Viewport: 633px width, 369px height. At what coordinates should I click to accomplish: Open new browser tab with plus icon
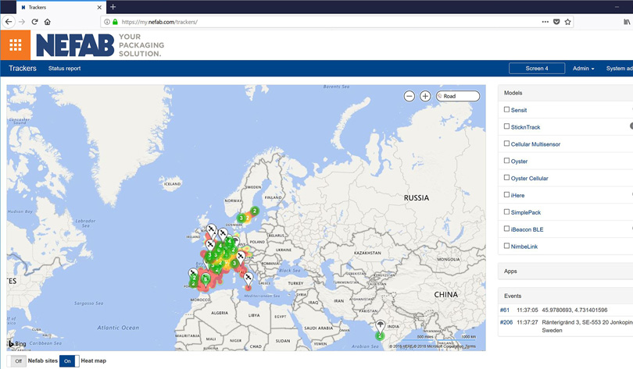(113, 7)
